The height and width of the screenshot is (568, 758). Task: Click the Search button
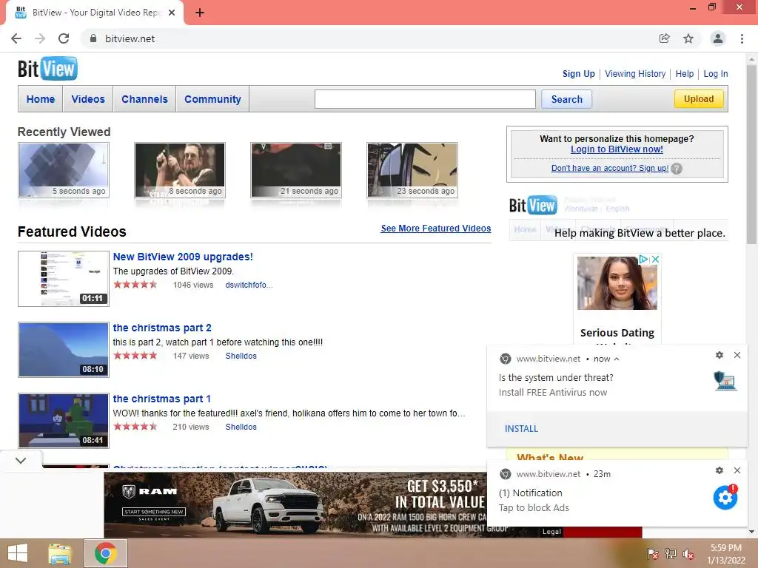[x=566, y=99]
